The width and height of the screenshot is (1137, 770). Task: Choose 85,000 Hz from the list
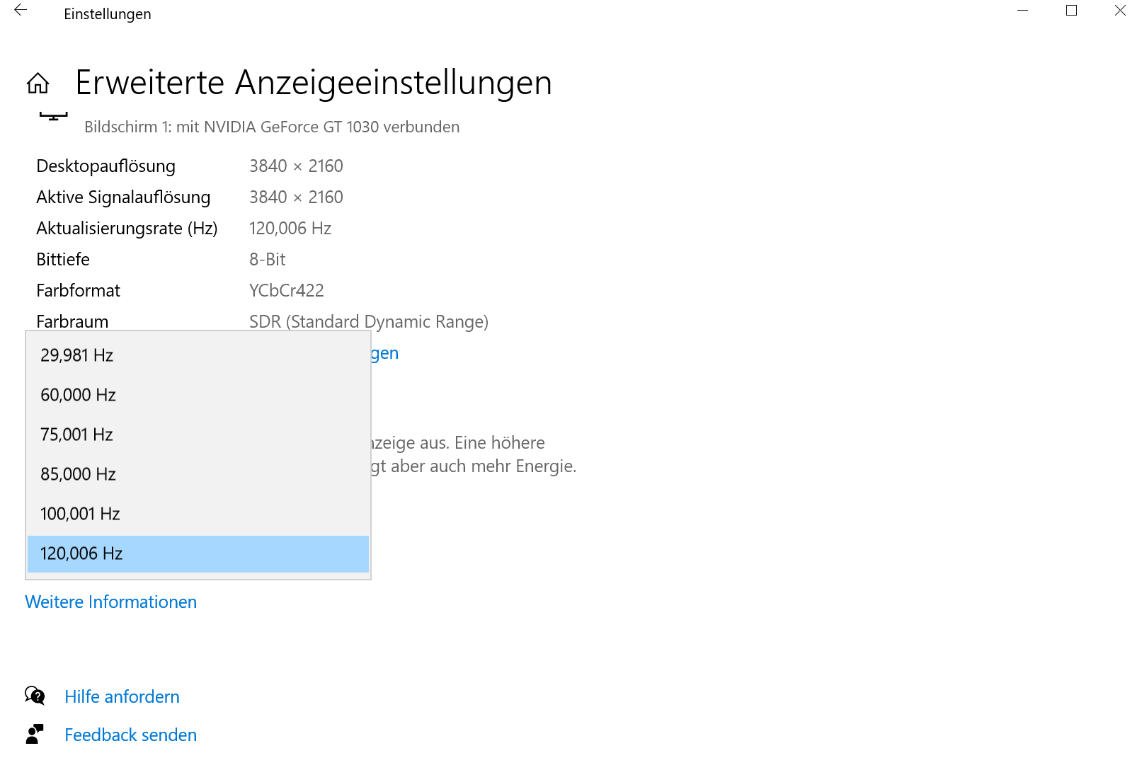[198, 474]
